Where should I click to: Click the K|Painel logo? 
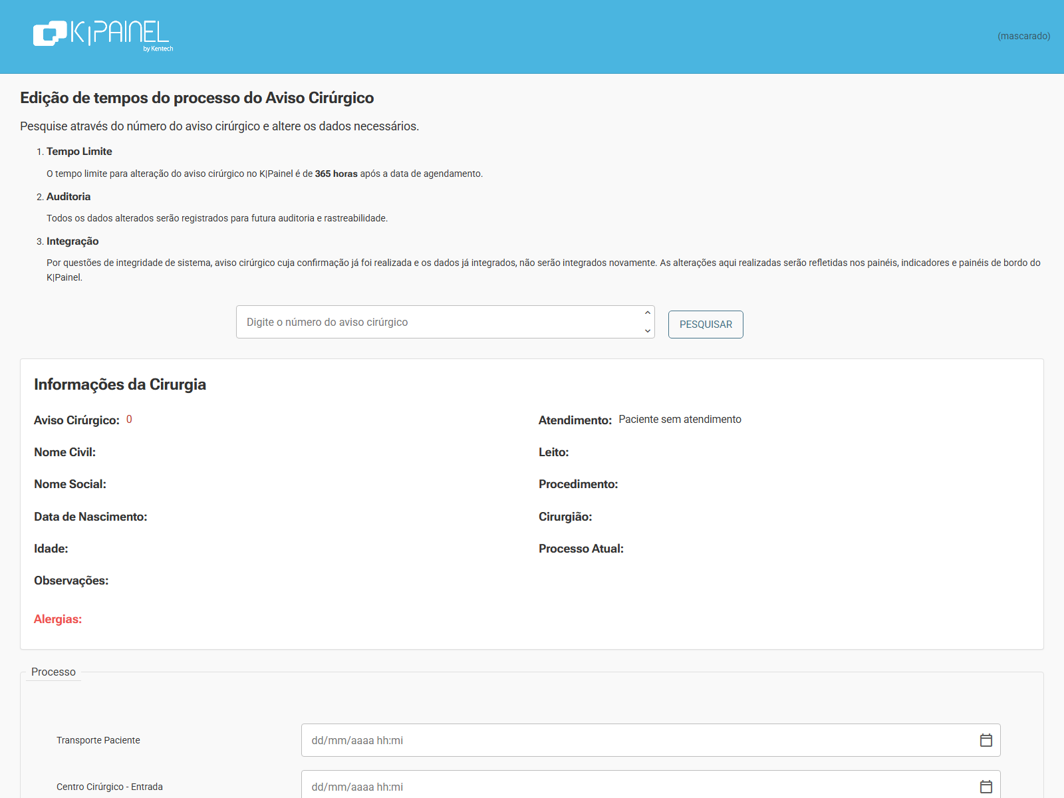(103, 35)
